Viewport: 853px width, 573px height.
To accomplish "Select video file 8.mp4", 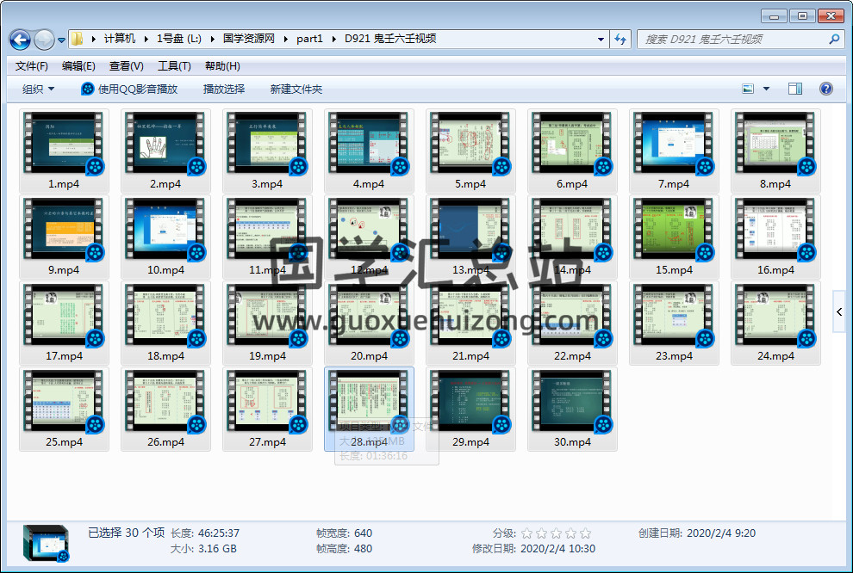I will [x=775, y=151].
